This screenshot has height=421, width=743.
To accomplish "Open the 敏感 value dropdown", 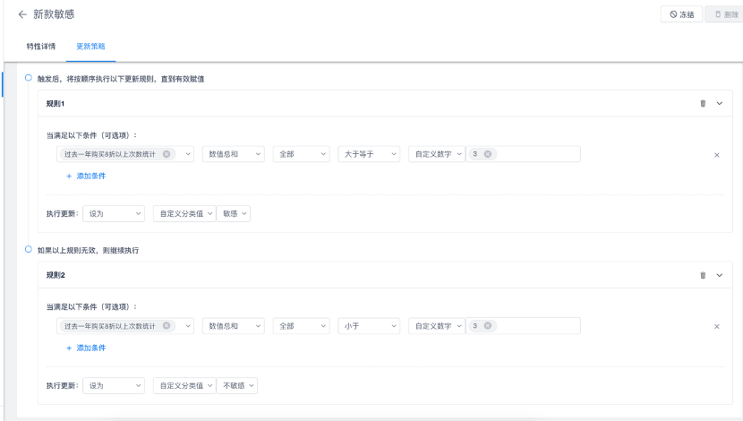I will (234, 214).
